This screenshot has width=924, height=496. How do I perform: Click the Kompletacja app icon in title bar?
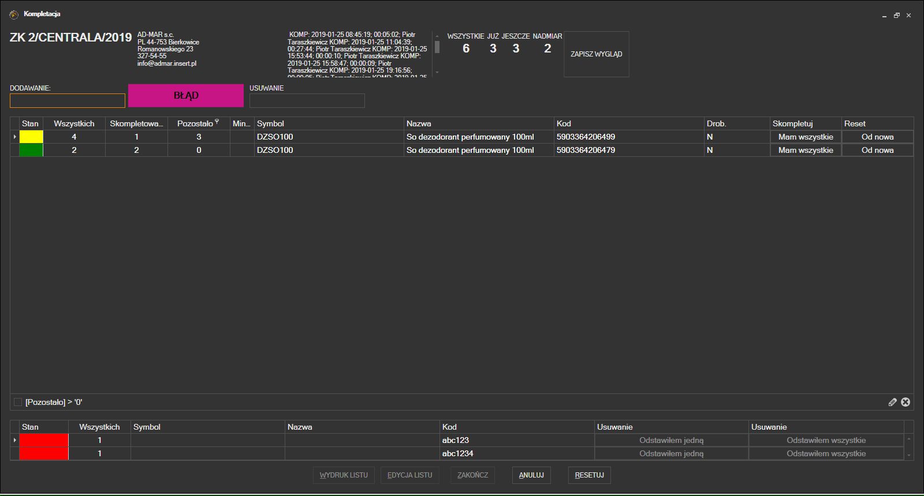[14, 14]
